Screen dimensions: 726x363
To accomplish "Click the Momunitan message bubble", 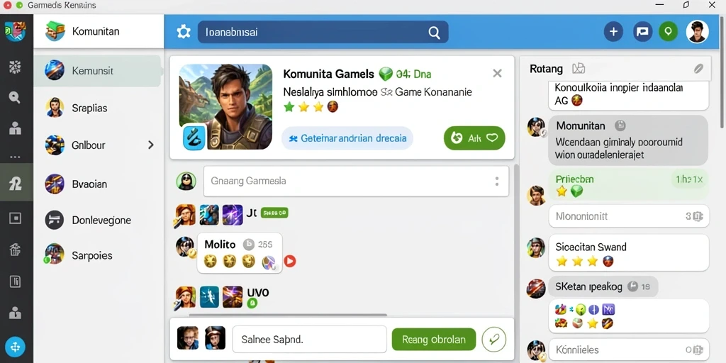I will coord(628,140).
